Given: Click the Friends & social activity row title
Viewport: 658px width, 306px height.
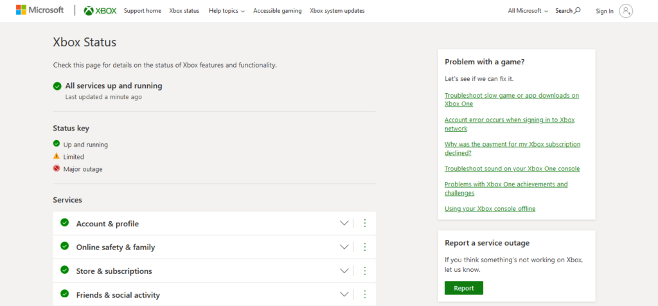Looking at the screenshot, I should (118, 295).
